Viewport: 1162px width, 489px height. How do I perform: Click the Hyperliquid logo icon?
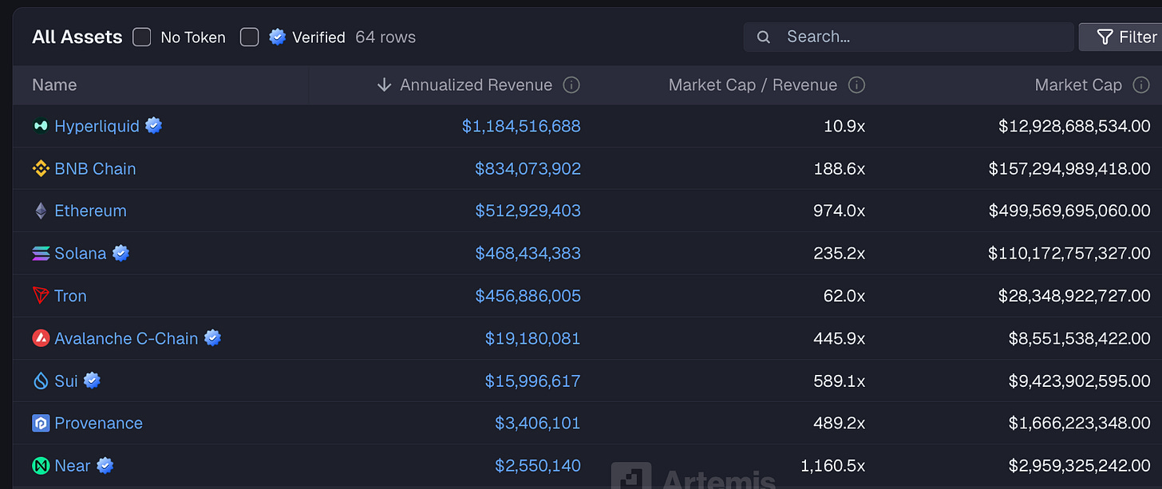pos(41,126)
